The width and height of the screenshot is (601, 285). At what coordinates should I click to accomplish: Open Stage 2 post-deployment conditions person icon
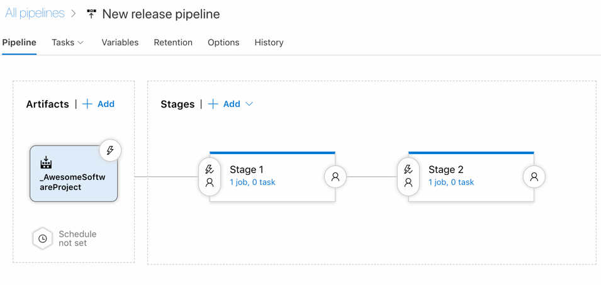pos(534,177)
